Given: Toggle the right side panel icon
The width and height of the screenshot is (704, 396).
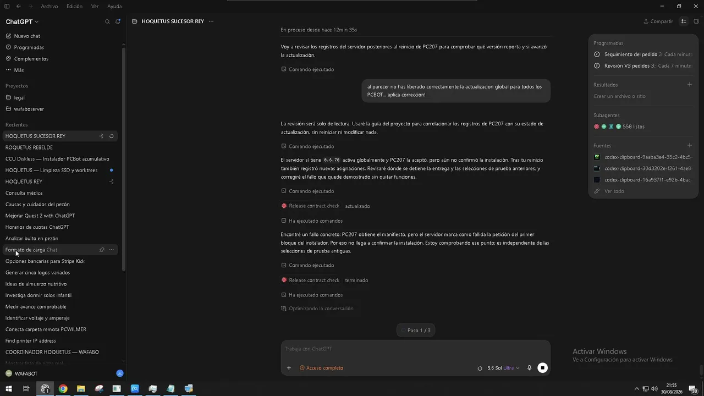Looking at the screenshot, I should pos(696,21).
